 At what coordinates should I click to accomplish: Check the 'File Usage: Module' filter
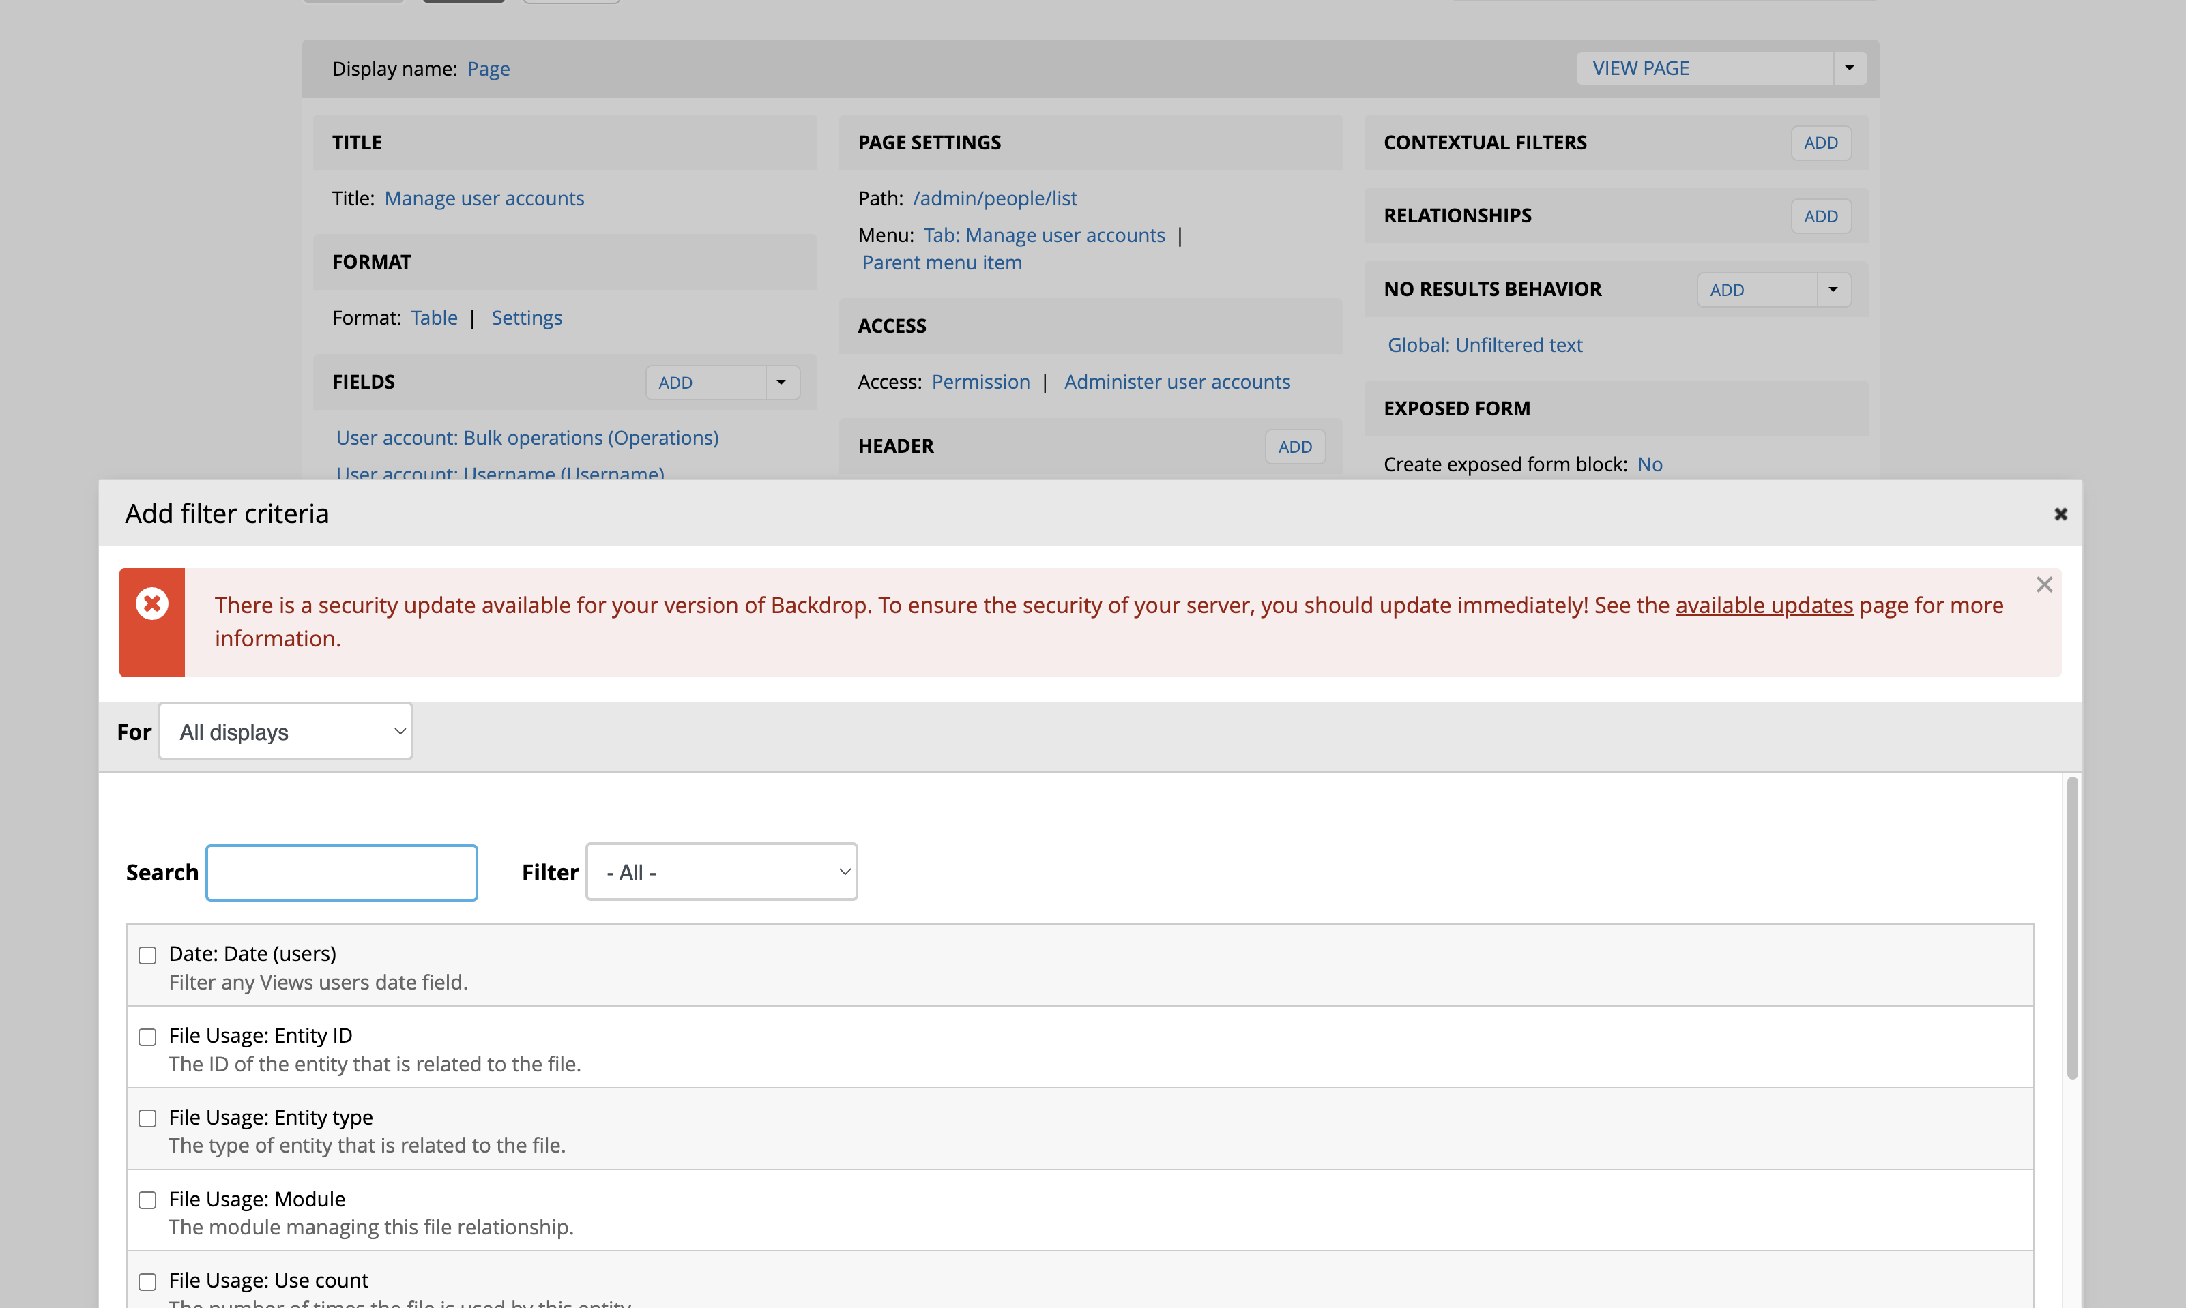coord(147,1200)
